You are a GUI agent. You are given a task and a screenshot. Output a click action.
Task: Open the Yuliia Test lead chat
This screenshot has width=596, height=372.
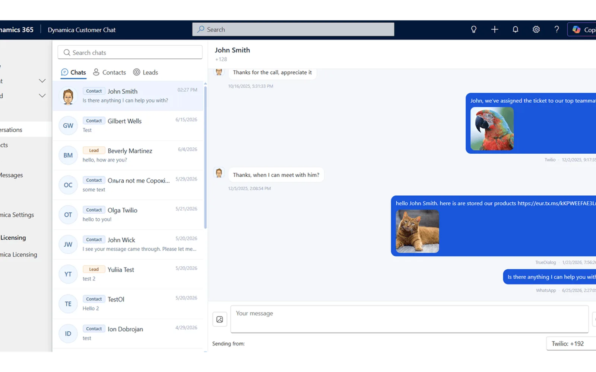click(x=128, y=275)
